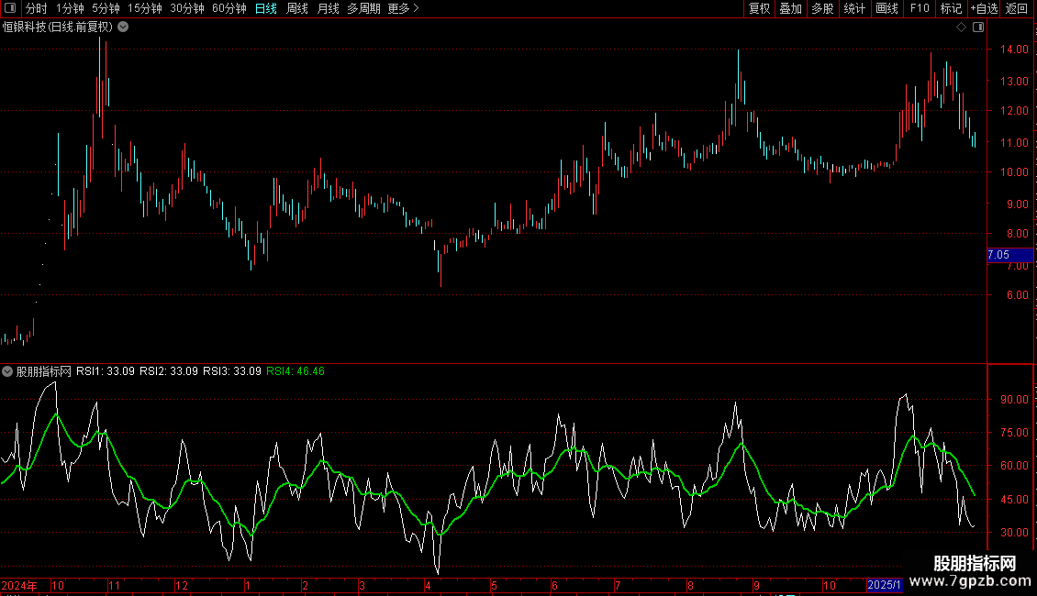Screen dimensions: 1037x596
Task: Select the 60分钟 period
Action: [229, 8]
